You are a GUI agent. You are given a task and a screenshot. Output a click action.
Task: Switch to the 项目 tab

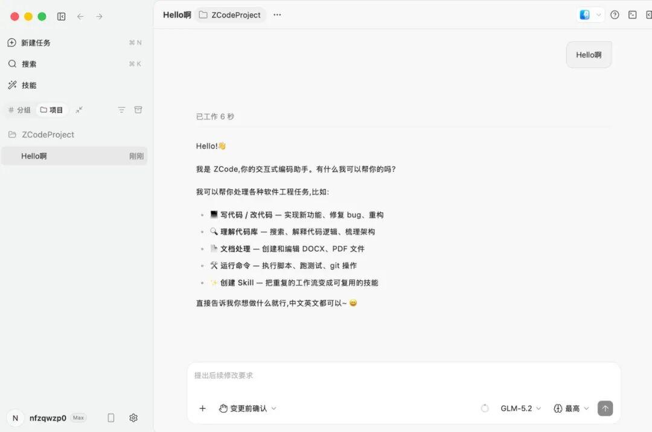pyautogui.click(x=51, y=110)
